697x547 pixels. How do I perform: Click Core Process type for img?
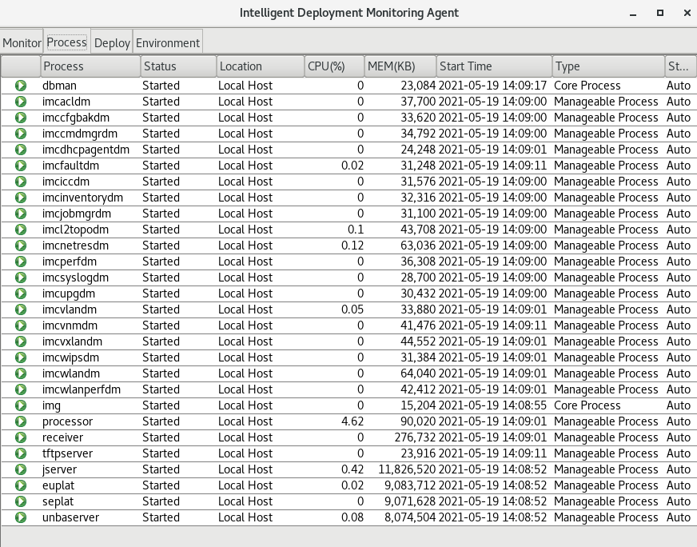[587, 405]
